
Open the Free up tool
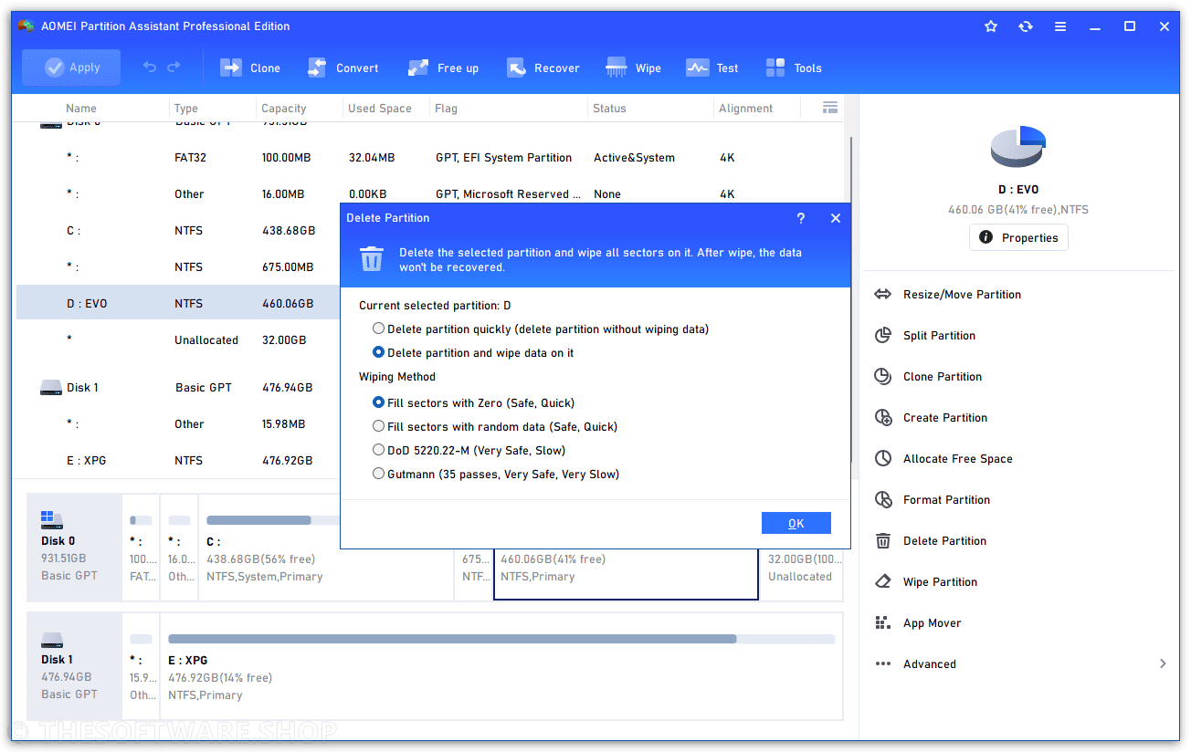(x=443, y=68)
